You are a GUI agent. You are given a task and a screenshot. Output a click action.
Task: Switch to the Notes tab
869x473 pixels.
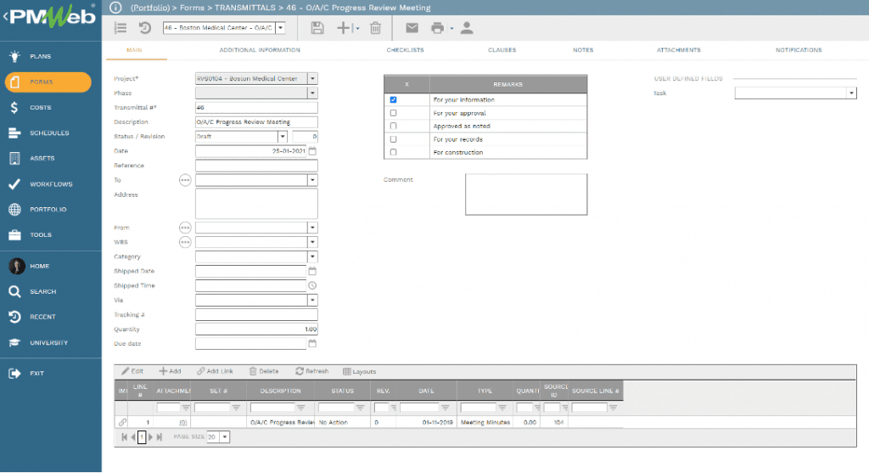point(583,50)
